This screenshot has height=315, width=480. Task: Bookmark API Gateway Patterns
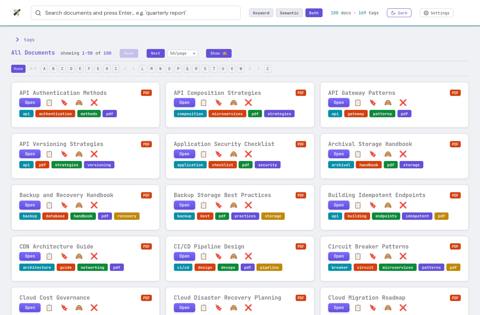(x=373, y=103)
